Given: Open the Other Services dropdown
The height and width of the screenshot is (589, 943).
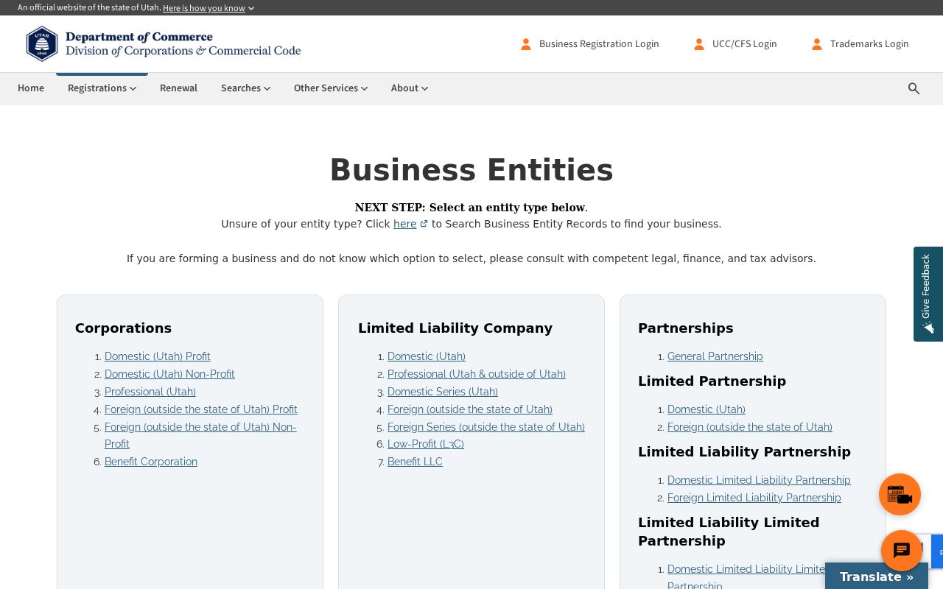Looking at the screenshot, I should click(331, 88).
